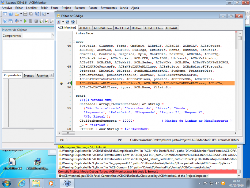This screenshot has height=188, width=250.
Task: Switch to the ACBrECFClass tab
Action: [x=153, y=28]
